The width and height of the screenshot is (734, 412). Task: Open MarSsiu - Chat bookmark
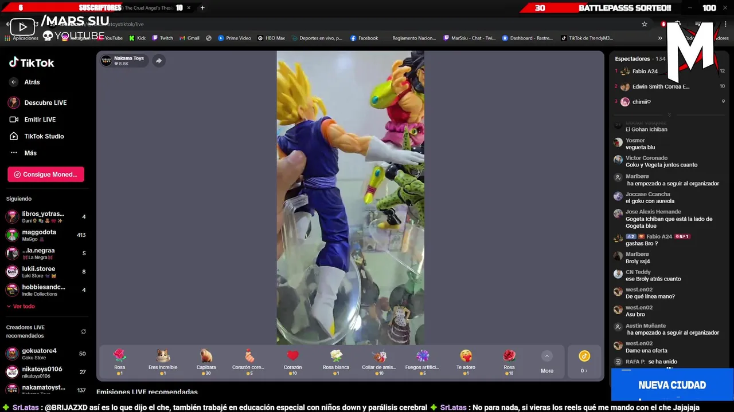[469, 38]
